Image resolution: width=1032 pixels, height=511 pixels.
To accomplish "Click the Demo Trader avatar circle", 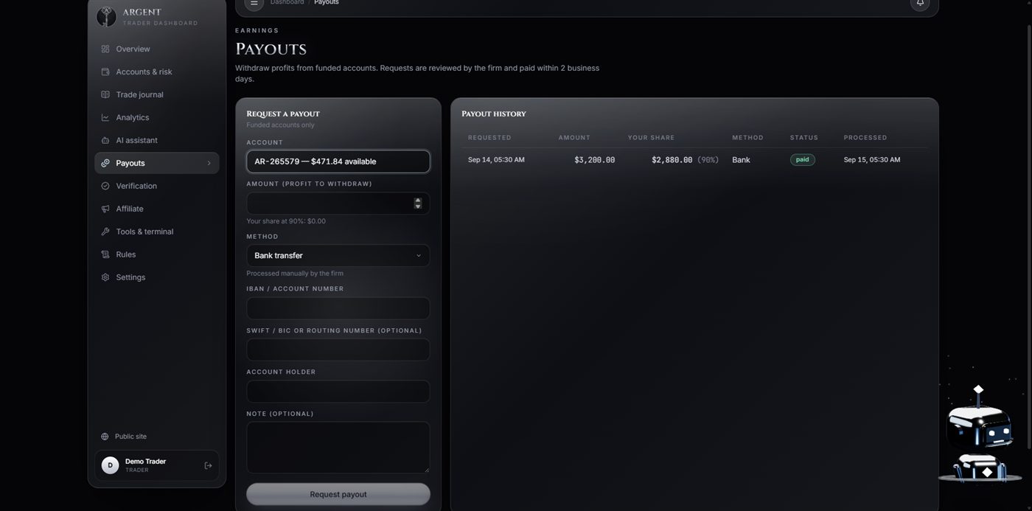I will (x=110, y=465).
